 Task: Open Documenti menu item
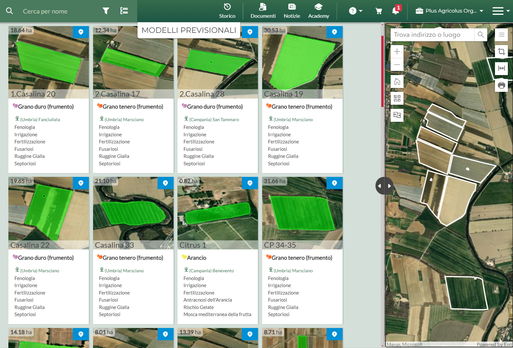[263, 11]
